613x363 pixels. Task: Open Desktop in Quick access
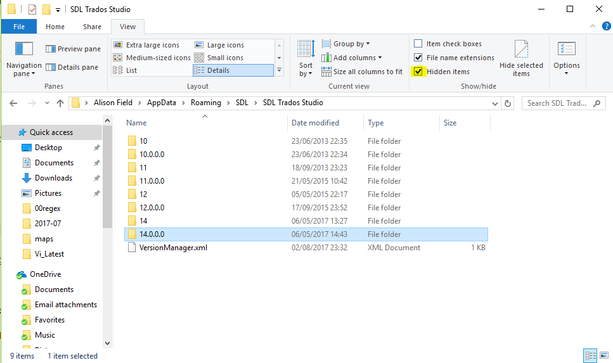(x=48, y=148)
